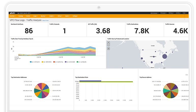Screen dimensions: 196x112
Task: Click the Traffic Size by Protocol and Location title
Action: point(118,39)
